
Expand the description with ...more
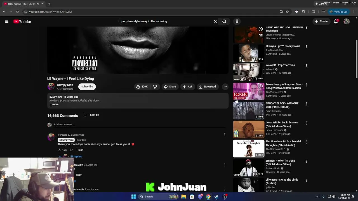coord(54,104)
